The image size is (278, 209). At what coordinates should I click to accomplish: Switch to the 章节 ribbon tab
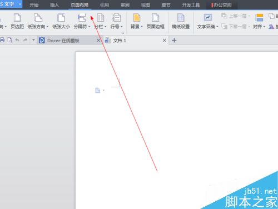click(x=166, y=5)
